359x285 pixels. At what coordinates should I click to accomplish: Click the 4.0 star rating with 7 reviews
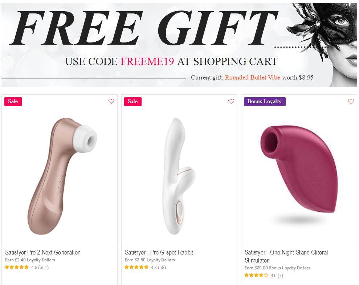[264, 275]
